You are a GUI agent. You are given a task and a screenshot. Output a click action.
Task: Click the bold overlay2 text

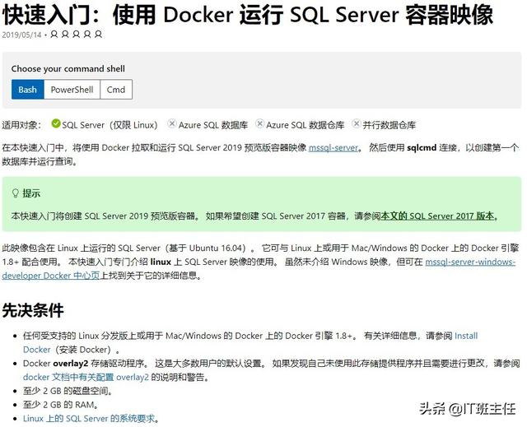coord(71,363)
